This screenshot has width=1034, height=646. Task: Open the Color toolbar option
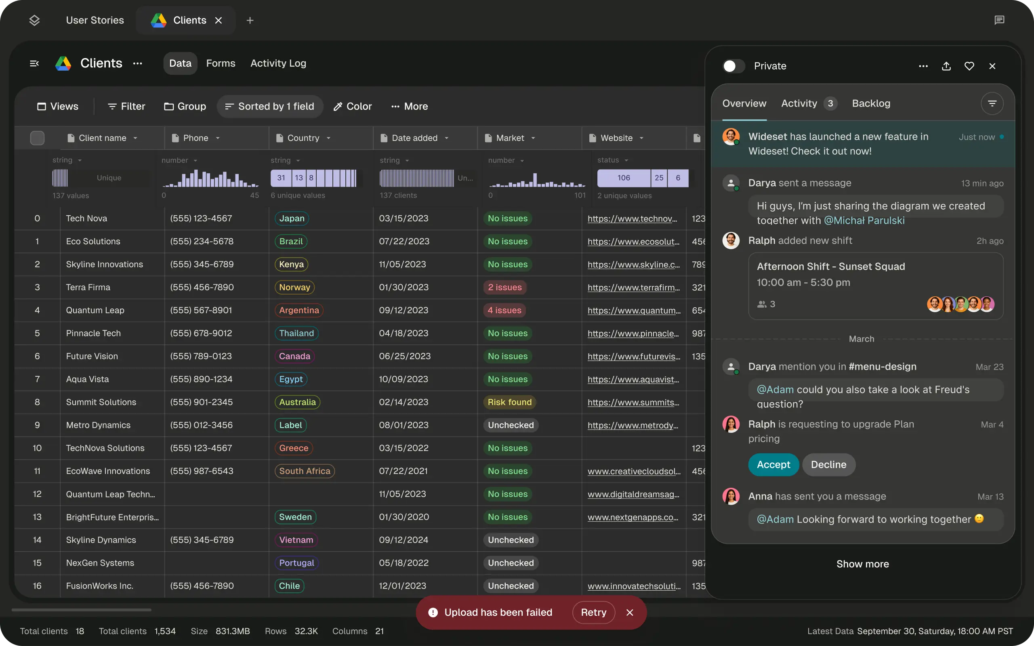353,106
